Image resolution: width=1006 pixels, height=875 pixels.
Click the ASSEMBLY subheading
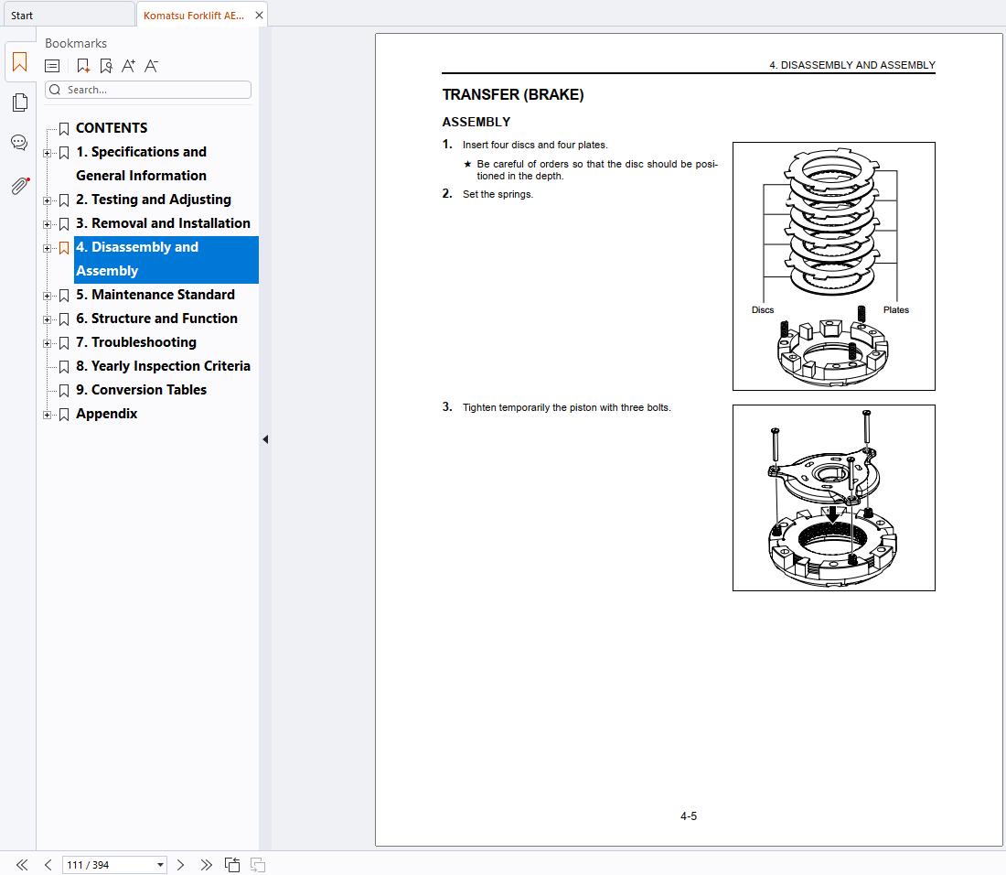(476, 122)
